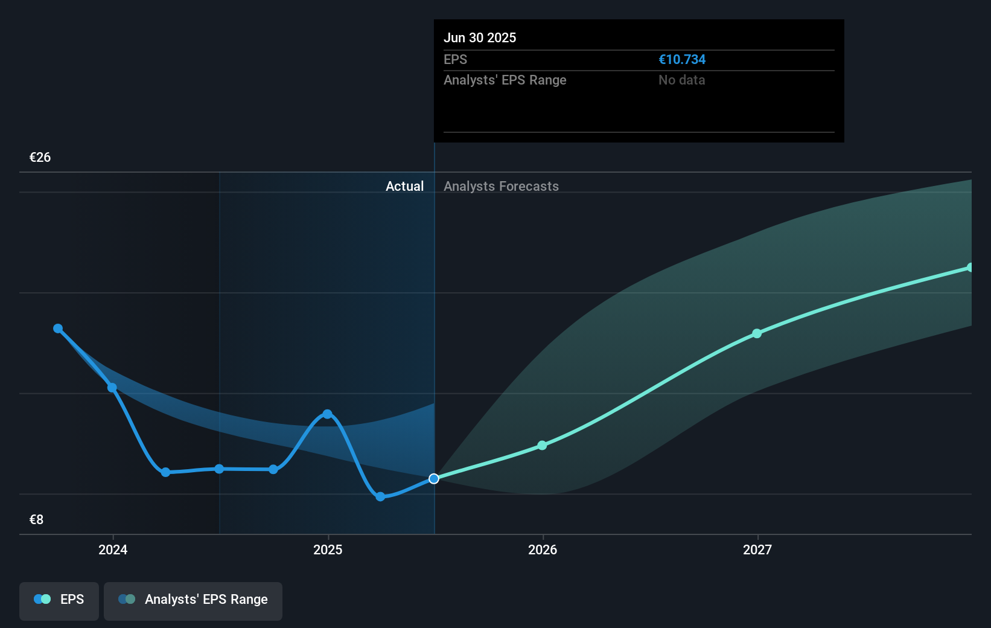Click the €10.734 EPS value link
Viewport: 991px width, 628px height.
pyautogui.click(x=682, y=59)
